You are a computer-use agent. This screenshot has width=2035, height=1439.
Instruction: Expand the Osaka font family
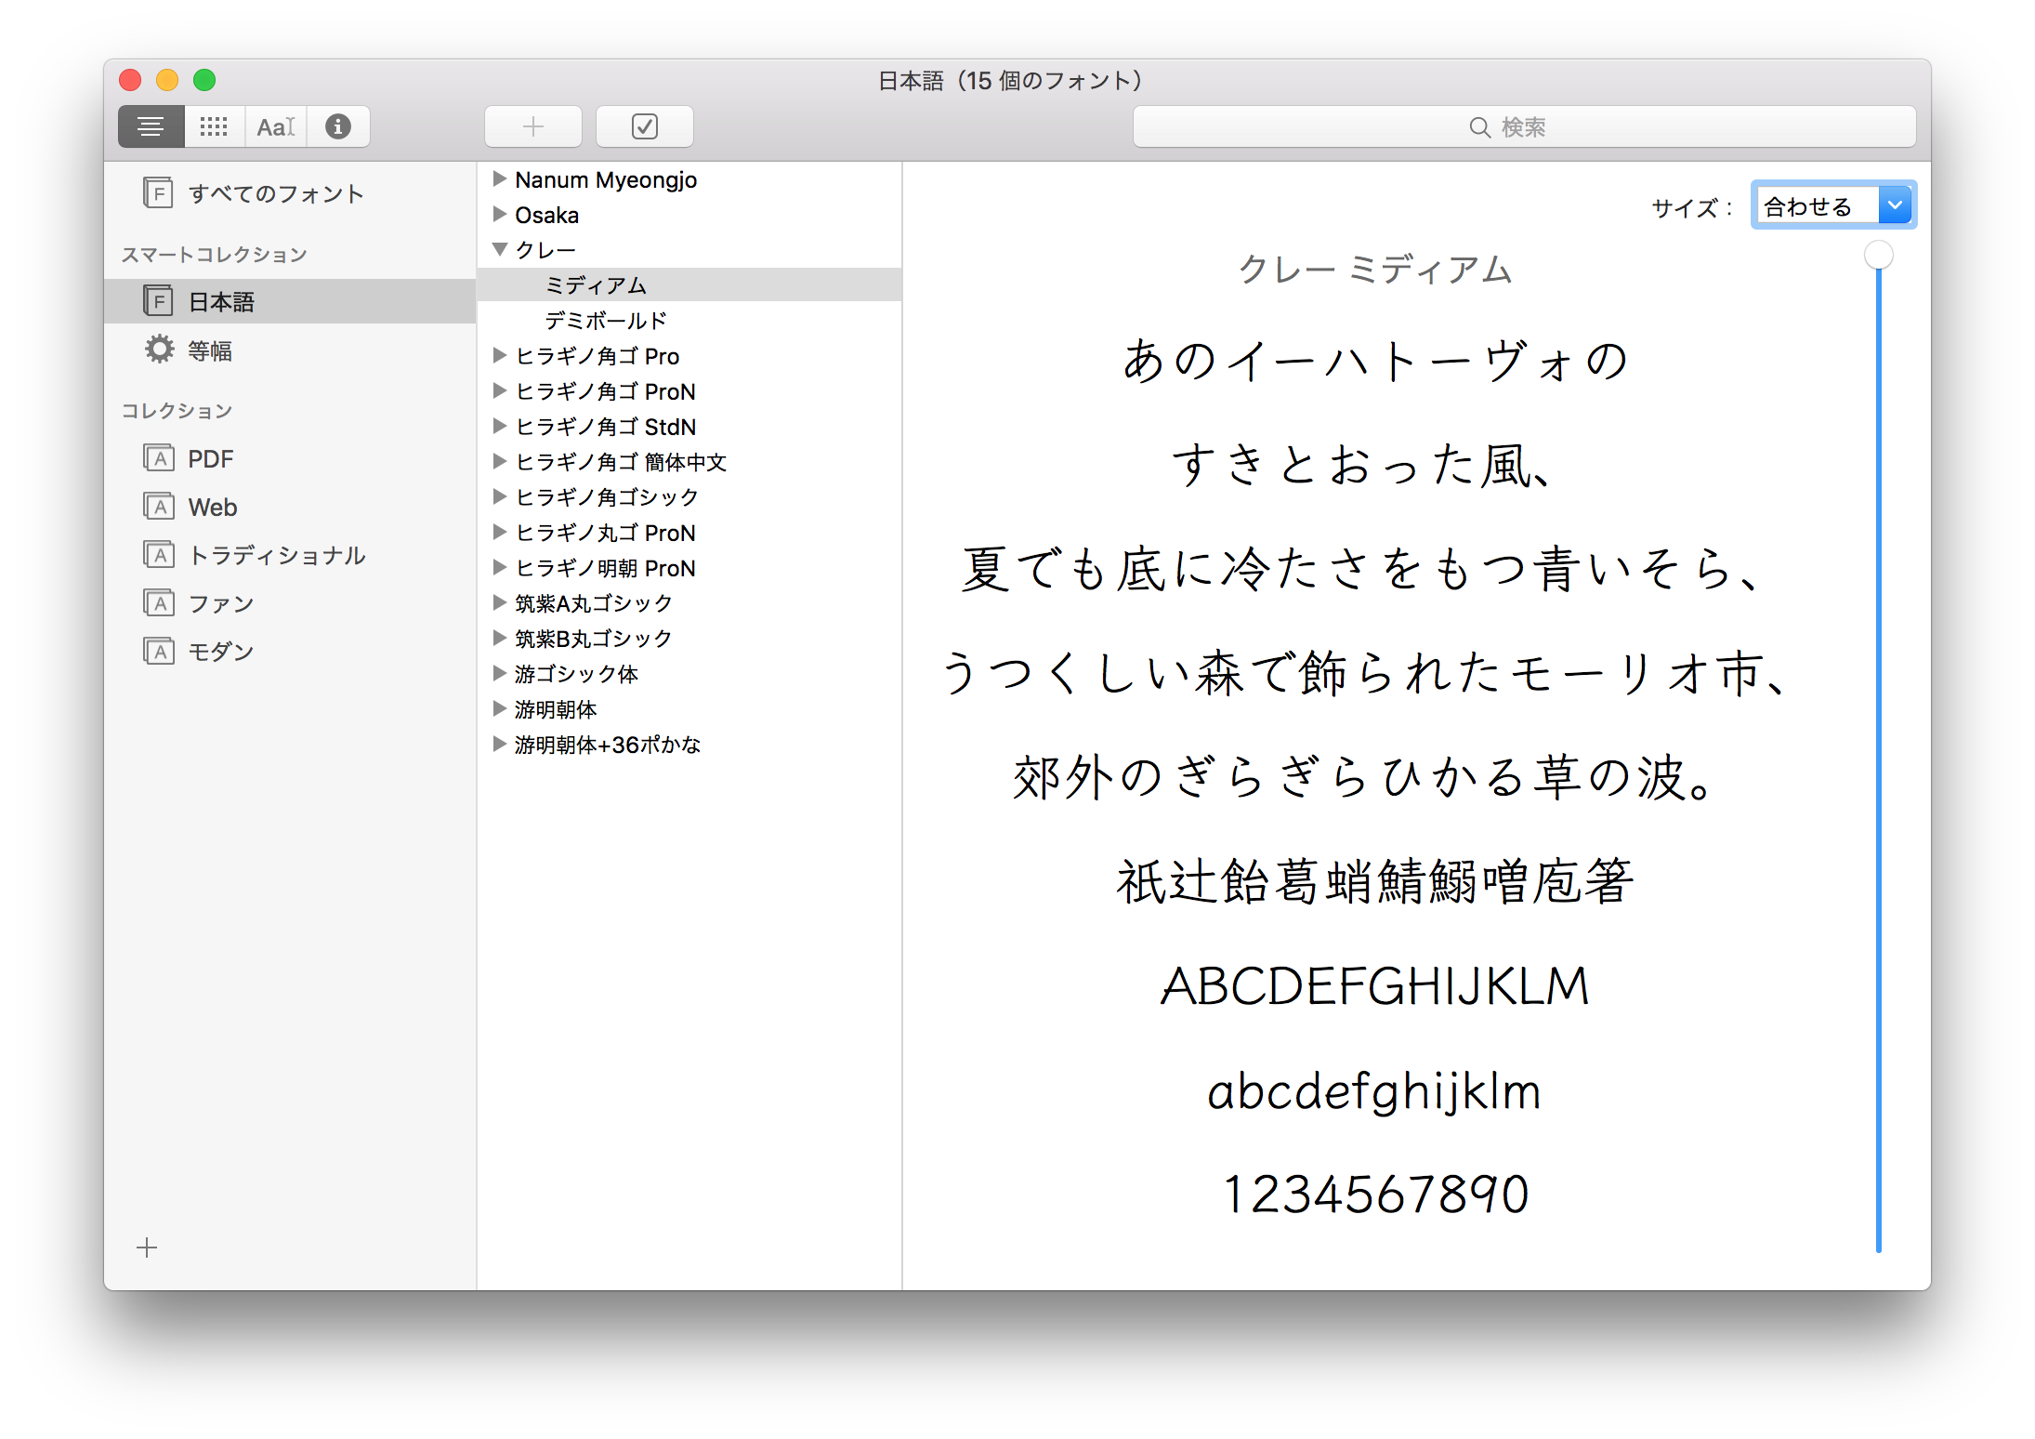point(500,214)
